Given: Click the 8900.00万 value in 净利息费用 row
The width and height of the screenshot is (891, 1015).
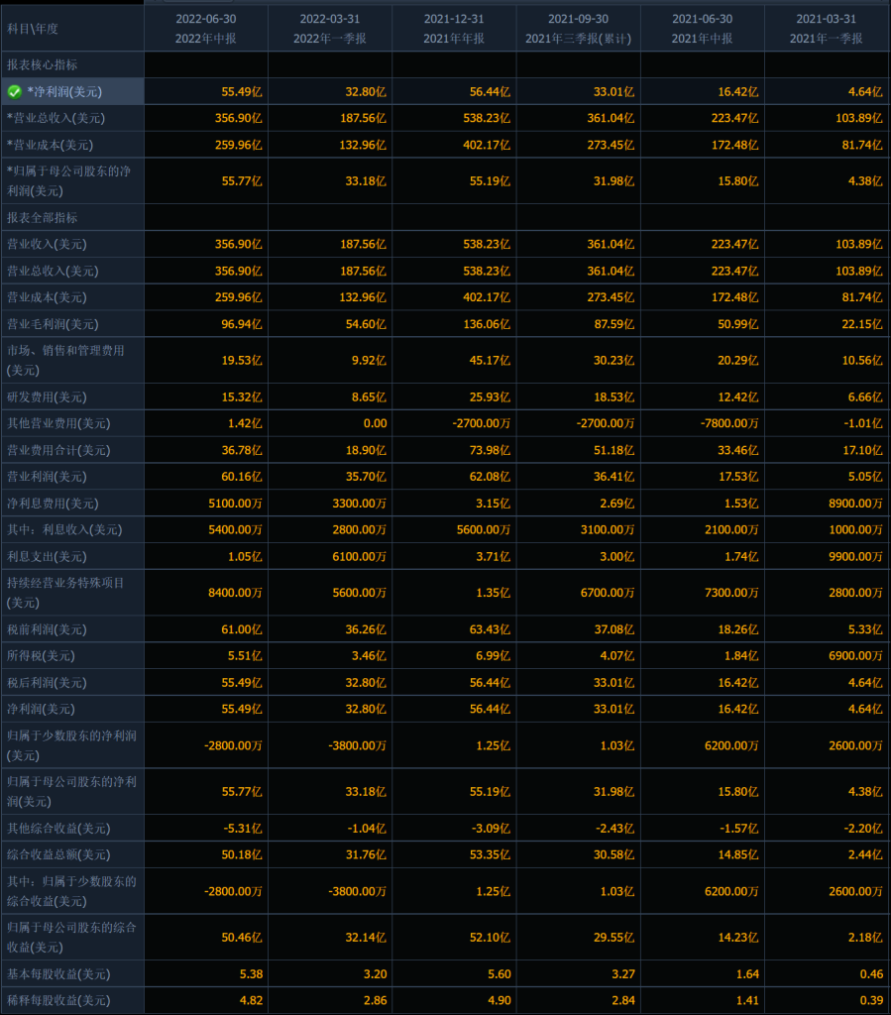Looking at the screenshot, I should coord(855,503).
